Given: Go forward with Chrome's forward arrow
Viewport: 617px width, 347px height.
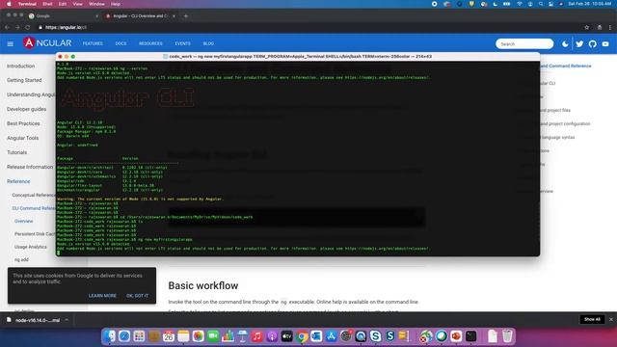Looking at the screenshot, I should (x=17, y=27).
